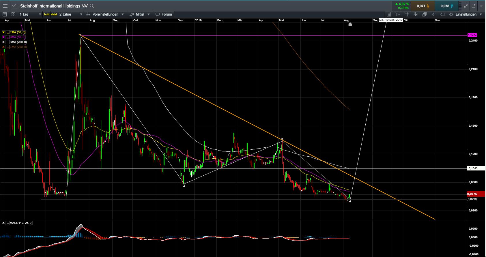Grab the panel drag handle beside buy price
This screenshot has width=486, height=257.
click(x=461, y=6)
